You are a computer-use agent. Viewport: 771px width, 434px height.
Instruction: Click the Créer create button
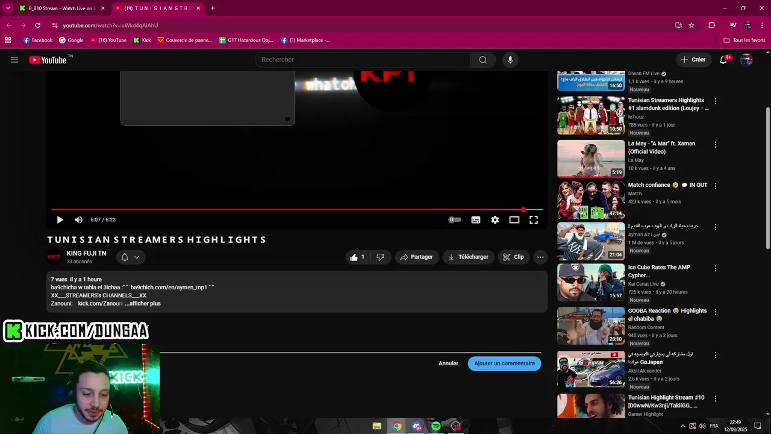click(693, 60)
